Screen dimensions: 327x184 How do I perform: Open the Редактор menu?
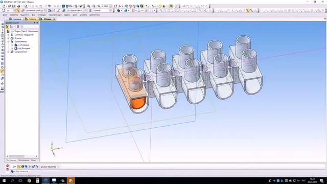point(14,15)
